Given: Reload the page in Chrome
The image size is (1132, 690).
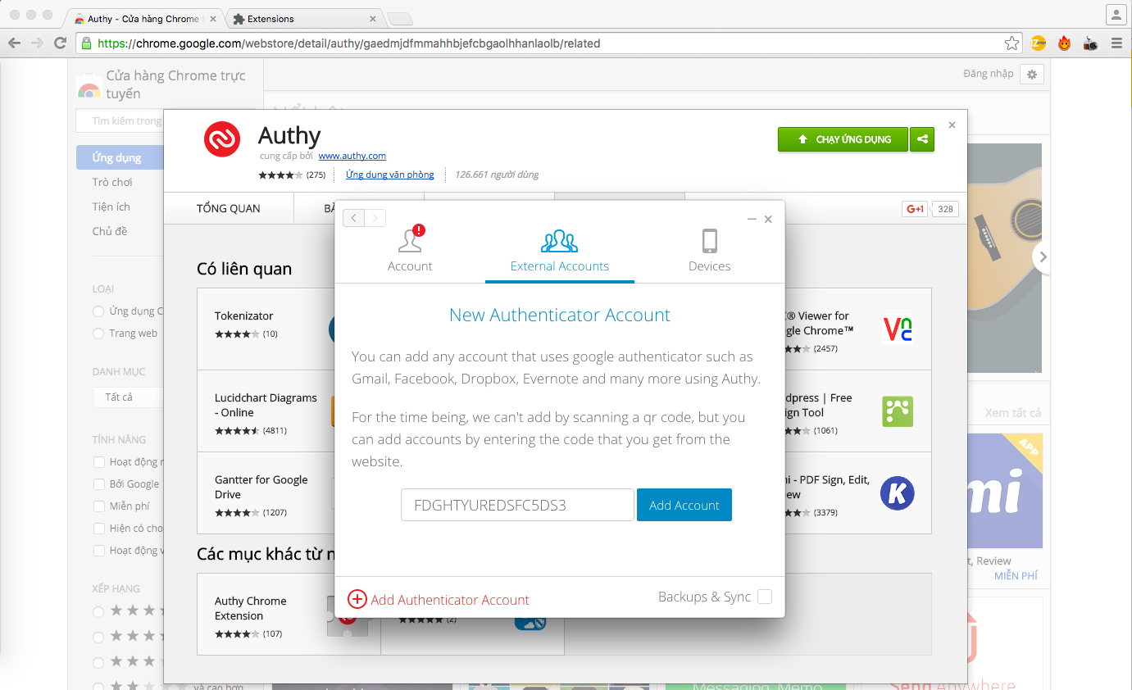Looking at the screenshot, I should click(x=60, y=43).
